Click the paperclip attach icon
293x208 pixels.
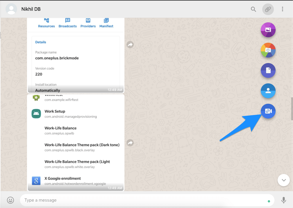(x=268, y=9)
